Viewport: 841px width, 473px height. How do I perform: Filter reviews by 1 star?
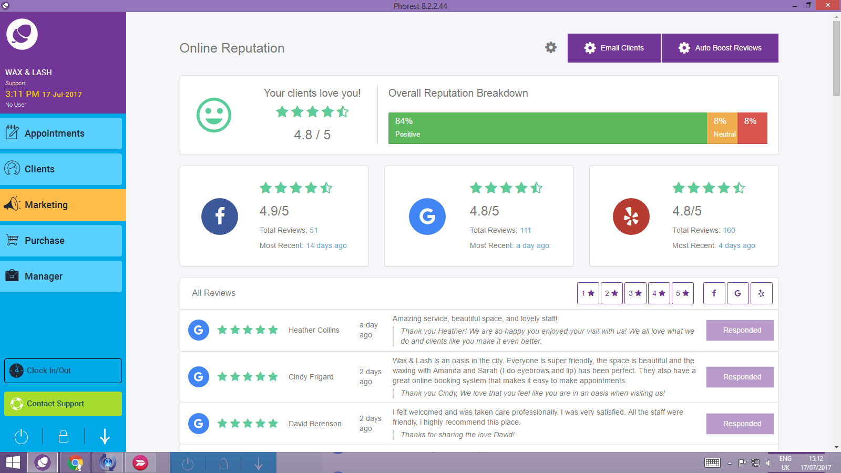[x=588, y=293]
